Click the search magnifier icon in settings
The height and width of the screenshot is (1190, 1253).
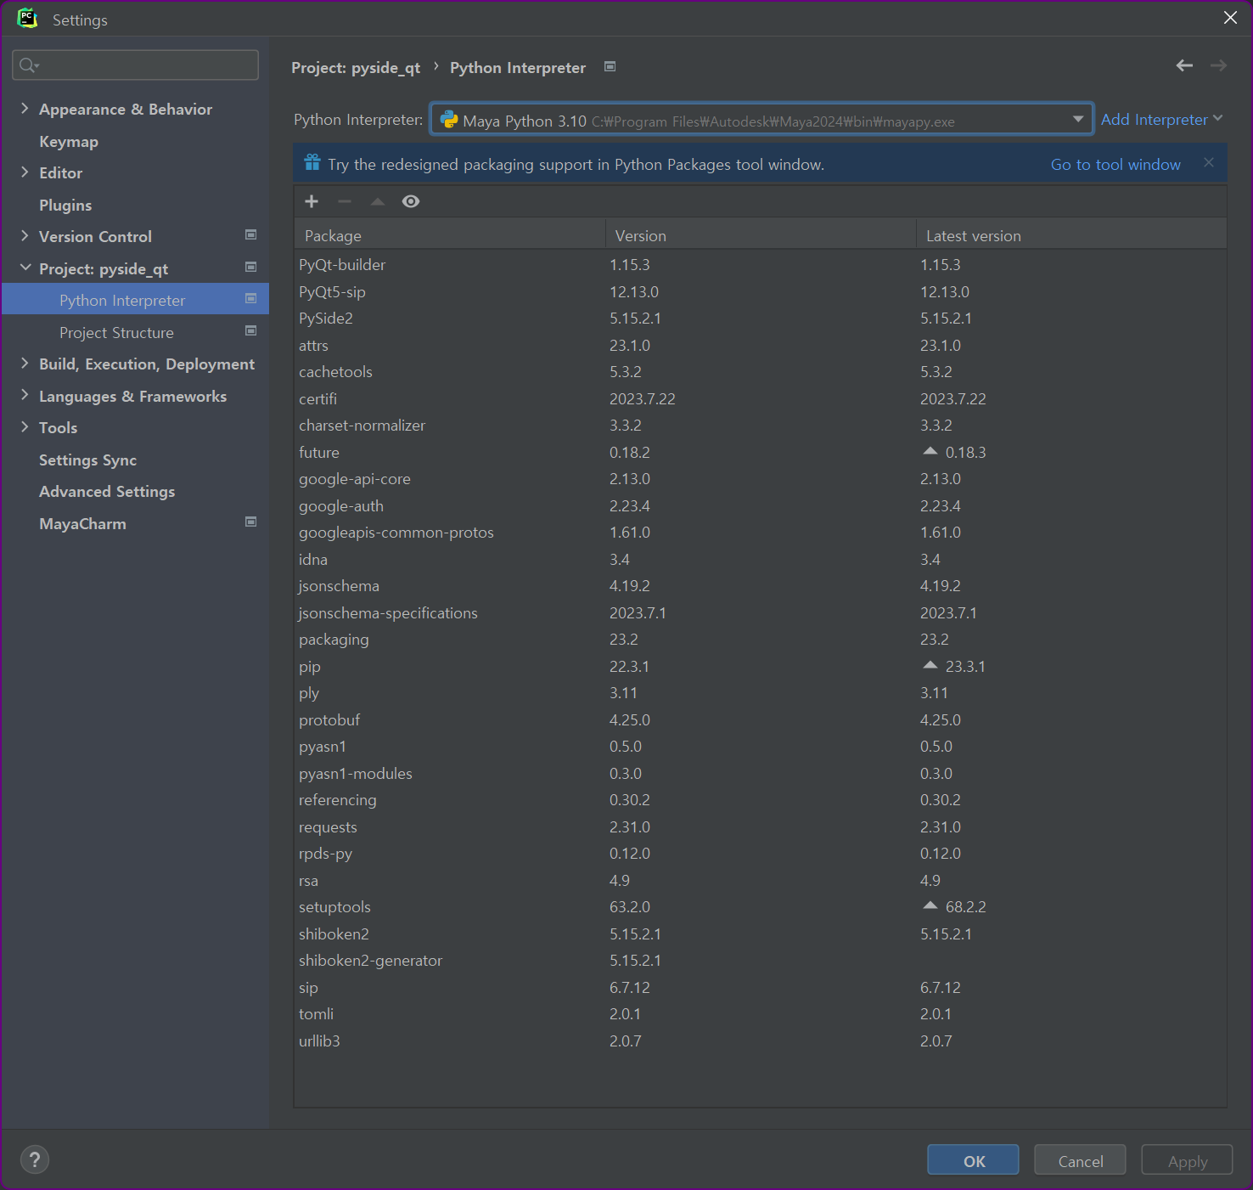[29, 65]
